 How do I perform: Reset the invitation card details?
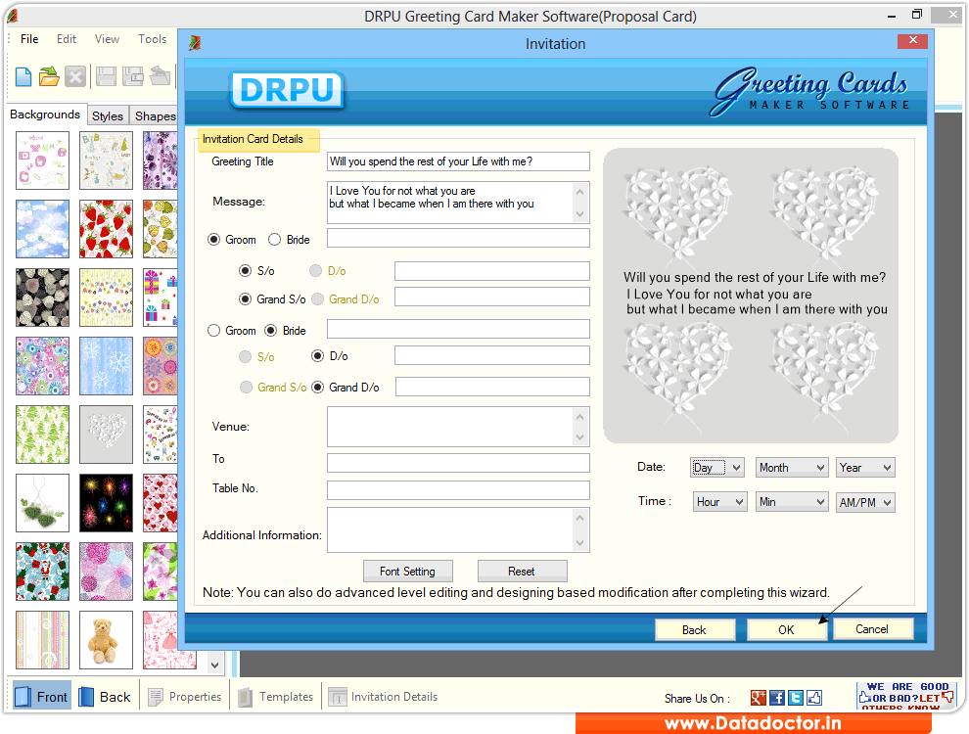coord(522,571)
